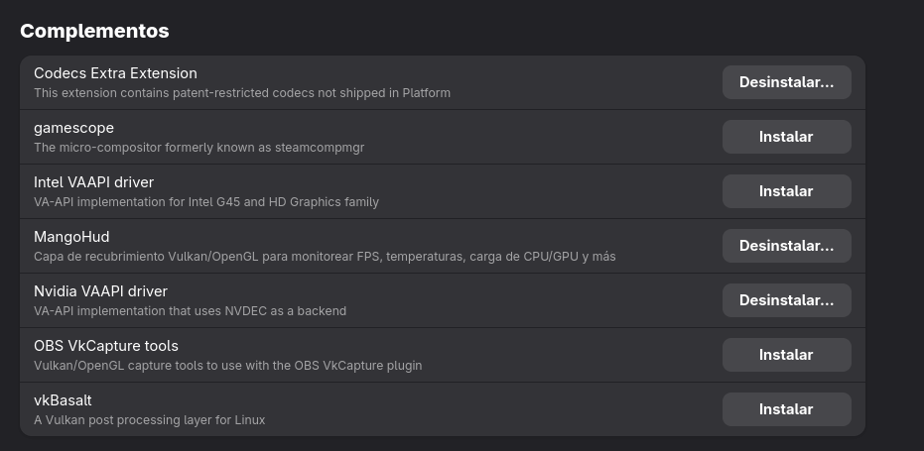Install OBS VkCapture tools
The height and width of the screenshot is (451, 924).
coord(786,355)
